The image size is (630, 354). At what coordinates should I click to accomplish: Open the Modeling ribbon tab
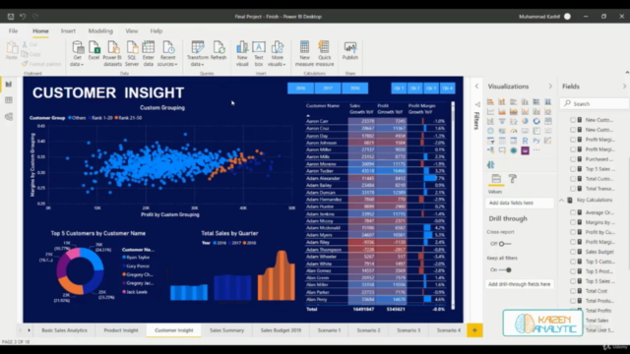pos(100,30)
